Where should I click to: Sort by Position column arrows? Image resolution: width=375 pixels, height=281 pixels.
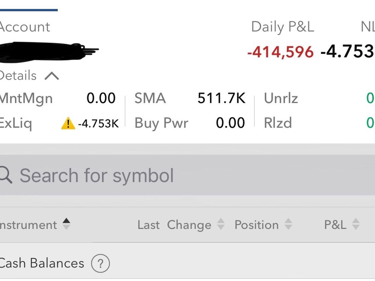click(x=288, y=224)
